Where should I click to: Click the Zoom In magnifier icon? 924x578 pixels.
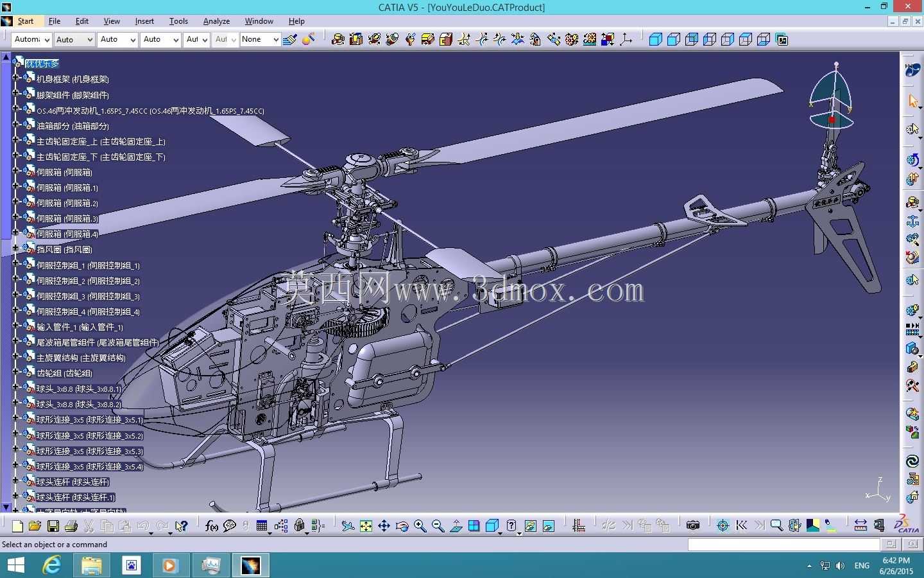click(x=420, y=526)
